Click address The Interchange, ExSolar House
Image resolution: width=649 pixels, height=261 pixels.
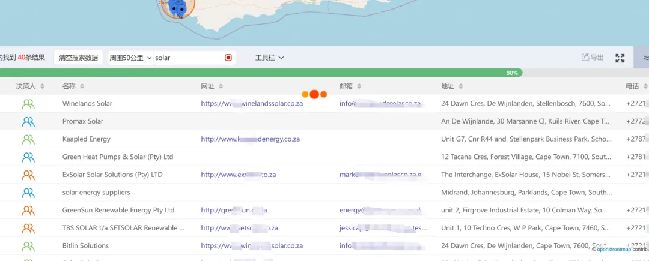(526, 175)
